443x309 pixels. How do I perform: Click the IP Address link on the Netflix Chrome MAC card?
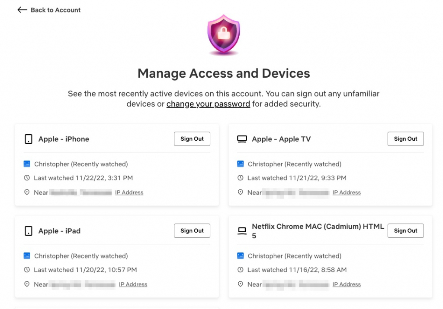[347, 284]
